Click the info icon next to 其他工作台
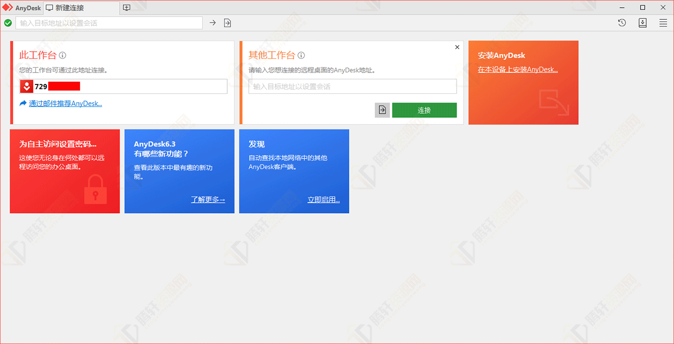674x344 pixels. pyautogui.click(x=301, y=55)
